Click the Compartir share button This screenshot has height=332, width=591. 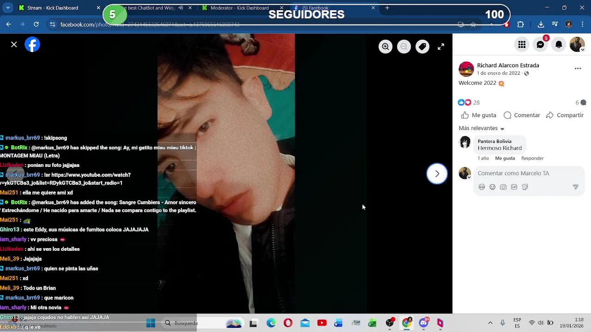click(x=565, y=115)
